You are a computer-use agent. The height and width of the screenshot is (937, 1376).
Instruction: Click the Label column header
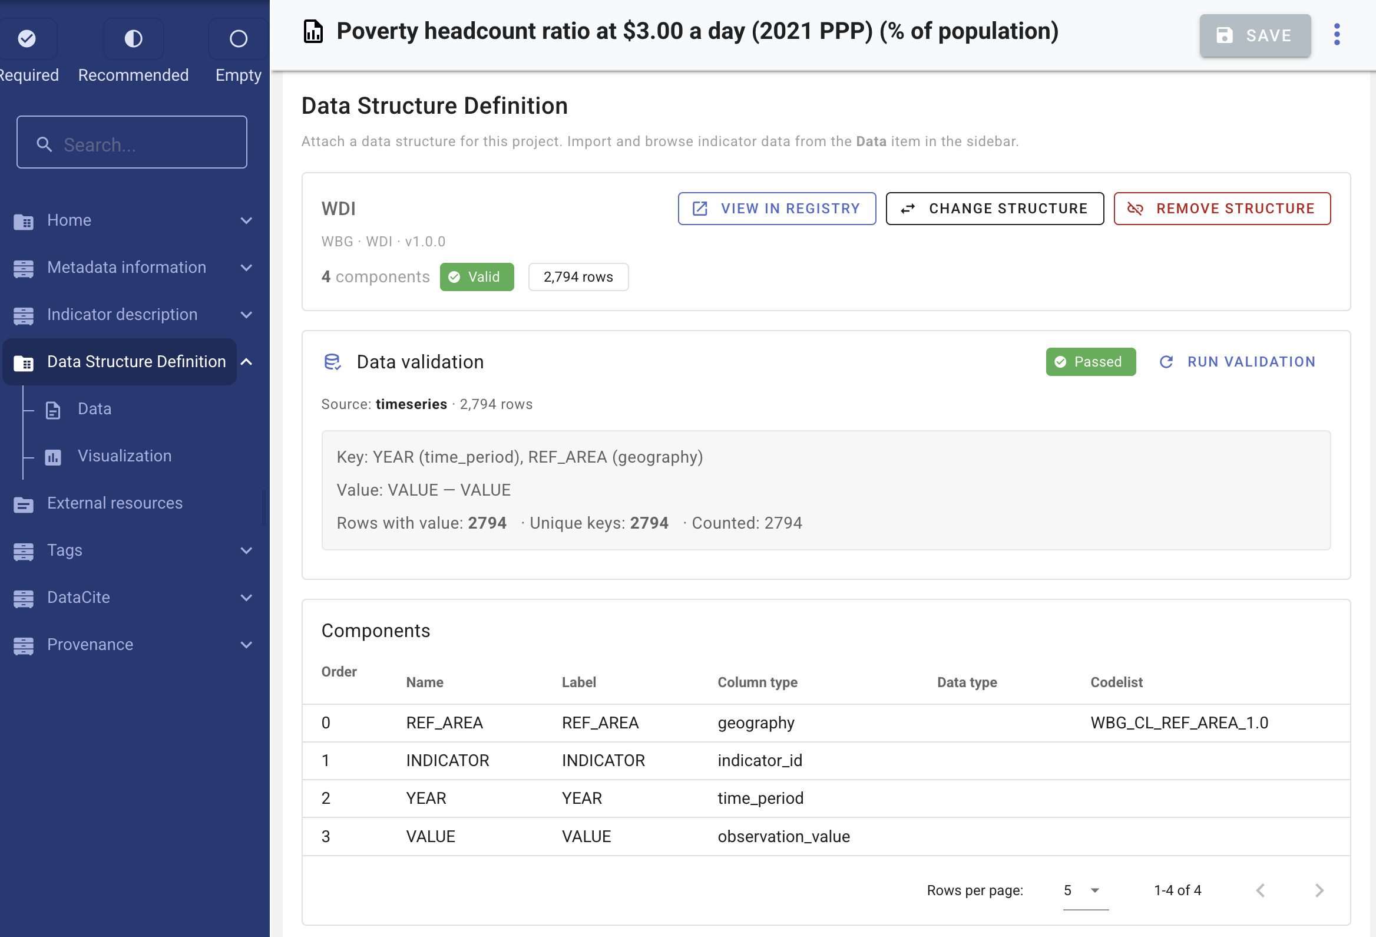[x=578, y=682]
